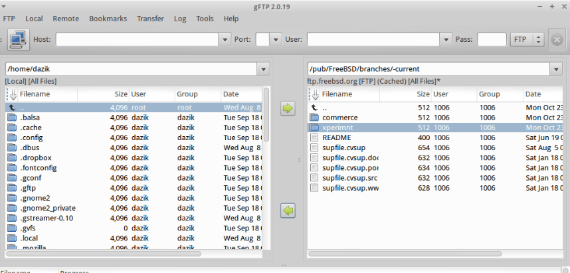
Task: Select the supfile.cvsup.por file row
Action: tap(436, 168)
